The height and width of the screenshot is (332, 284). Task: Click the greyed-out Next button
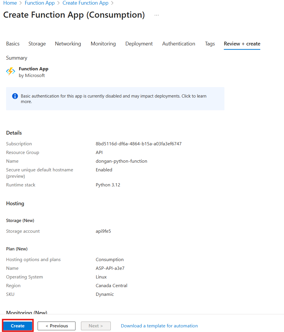click(96, 326)
